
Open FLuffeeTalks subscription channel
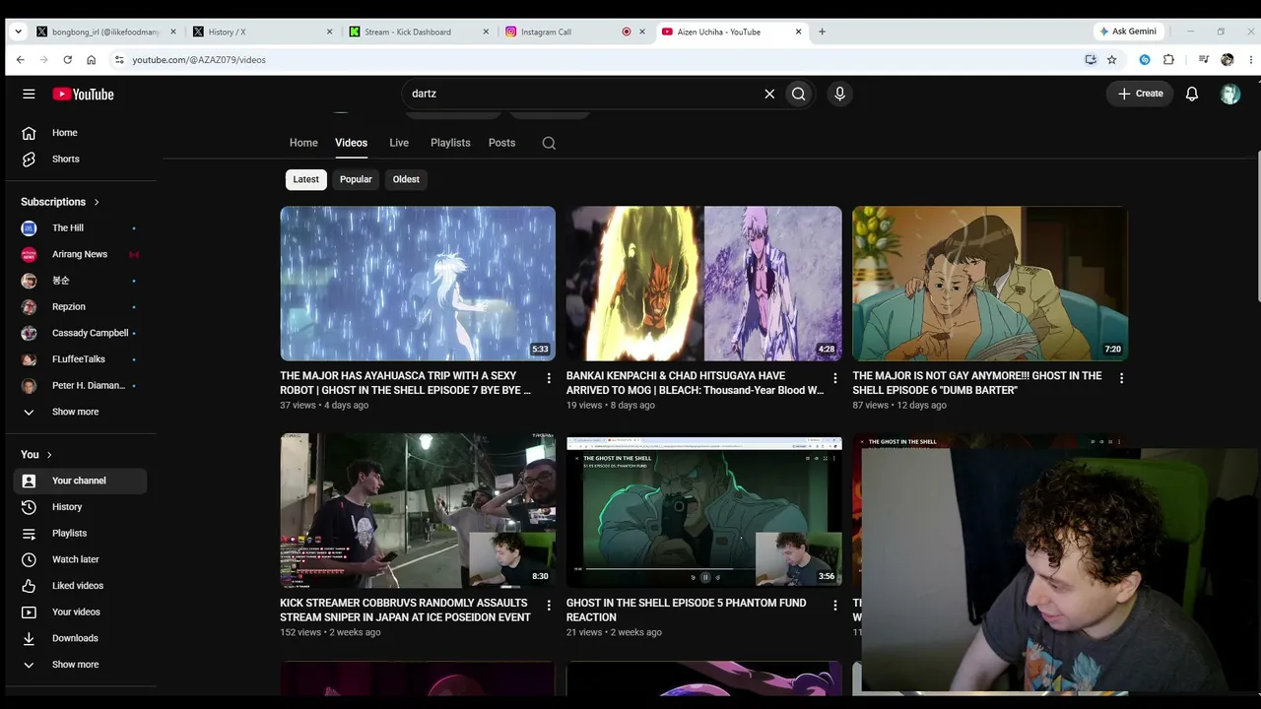(x=81, y=359)
